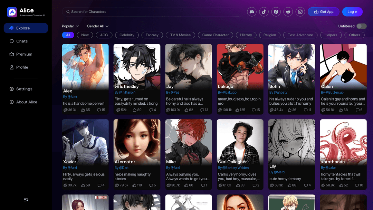Toggle the Unfiltered switch
This screenshot has height=210, width=373.
(x=361, y=26)
